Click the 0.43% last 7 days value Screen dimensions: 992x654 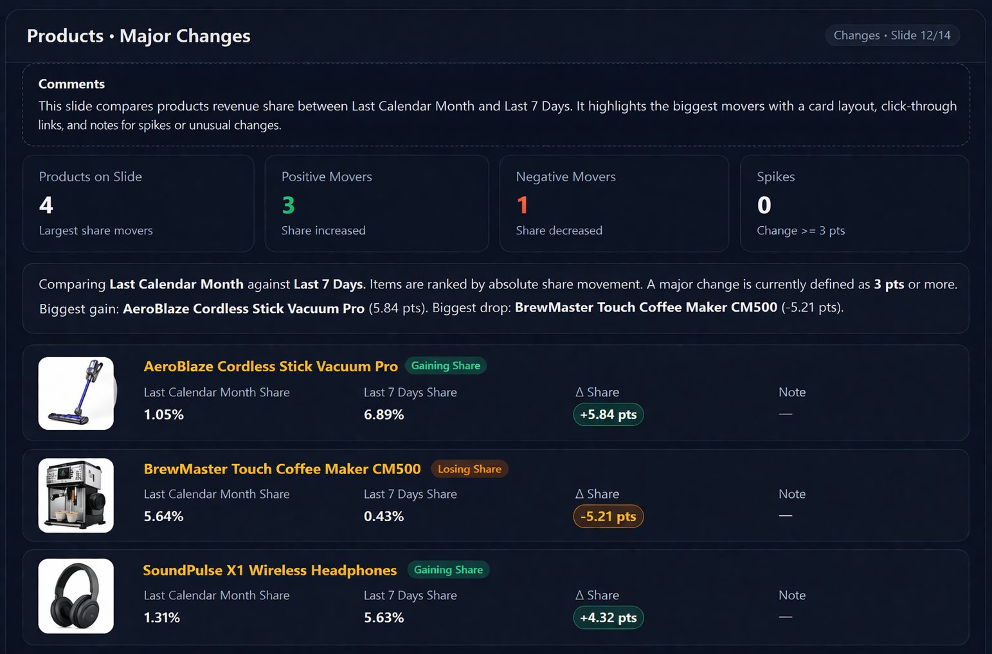(384, 517)
